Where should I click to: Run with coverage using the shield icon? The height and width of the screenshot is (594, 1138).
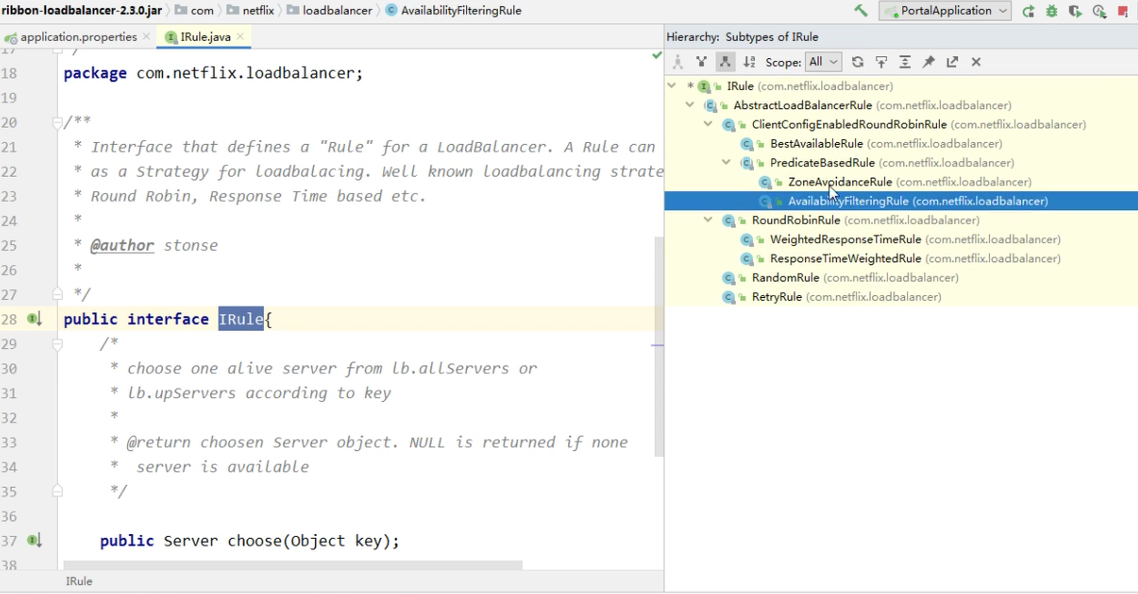(x=1075, y=11)
